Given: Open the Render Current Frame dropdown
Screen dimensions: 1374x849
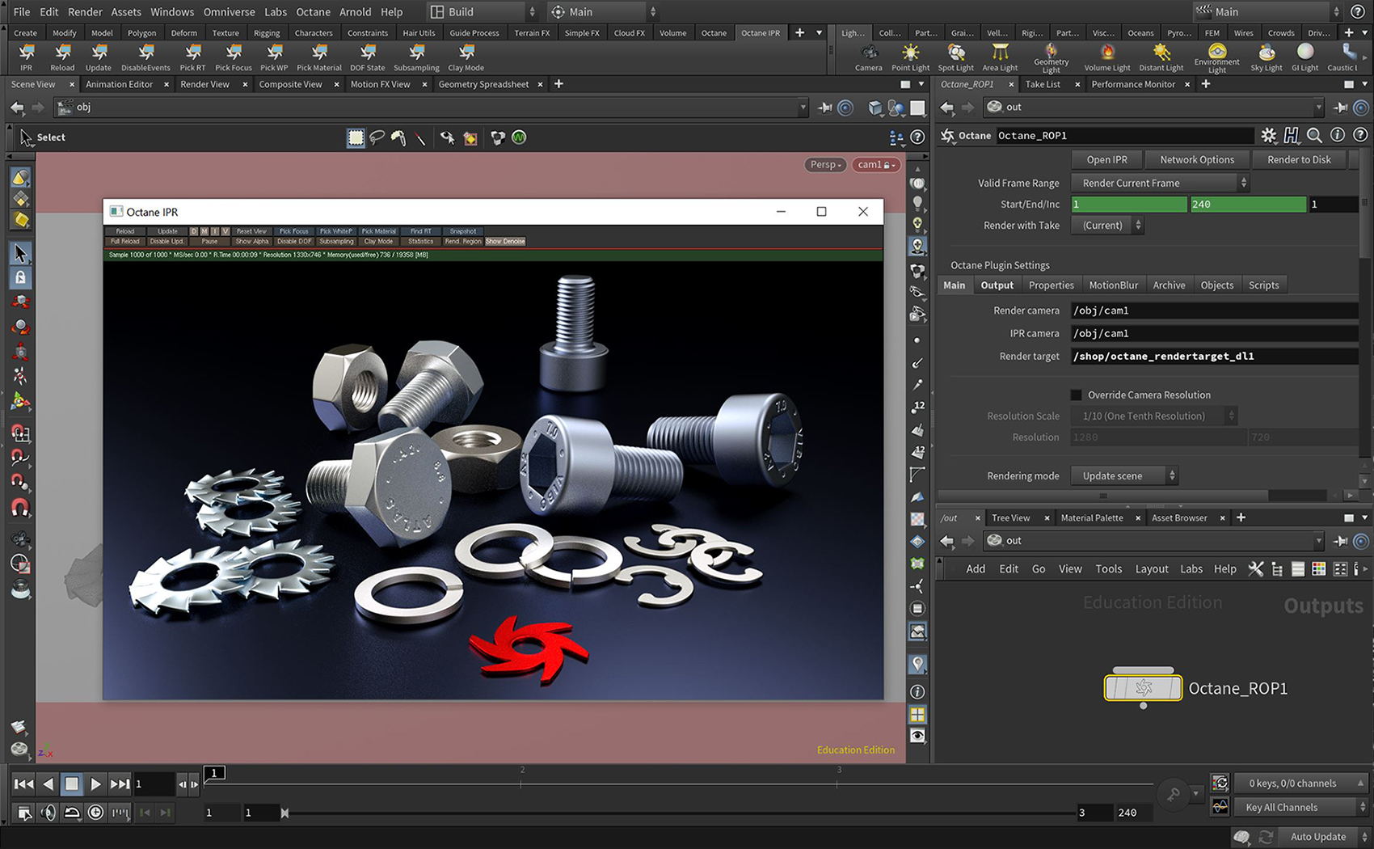Looking at the screenshot, I should click(x=1157, y=183).
